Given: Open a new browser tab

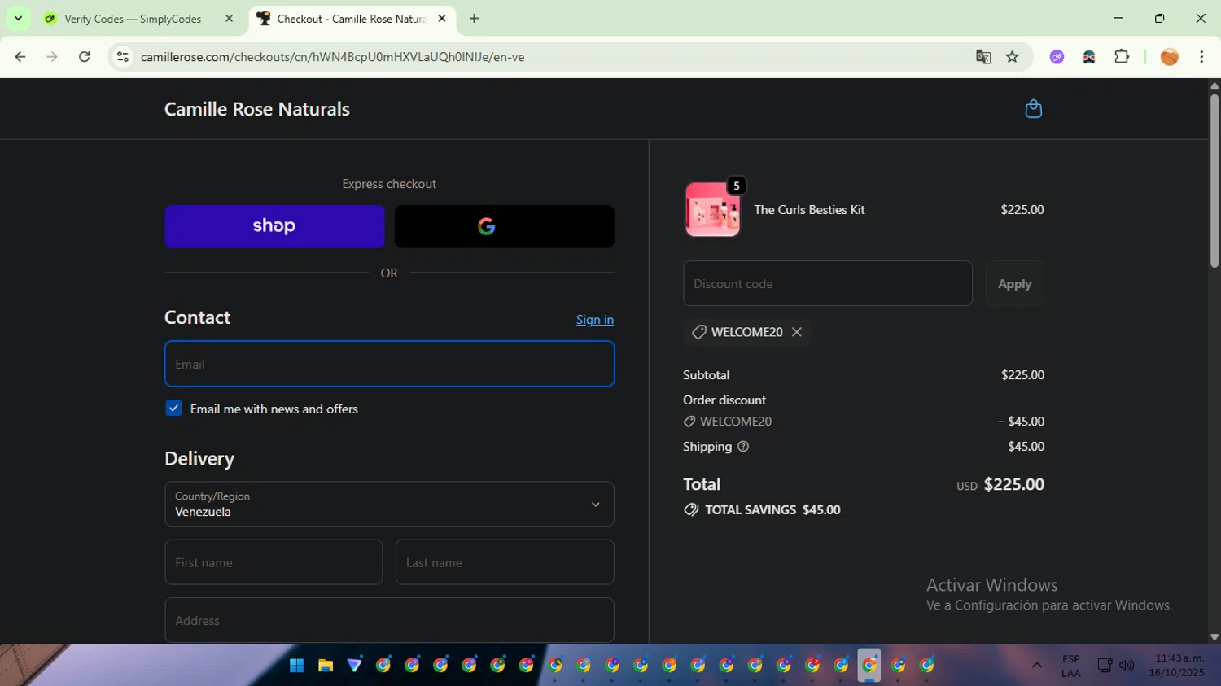Looking at the screenshot, I should [474, 19].
